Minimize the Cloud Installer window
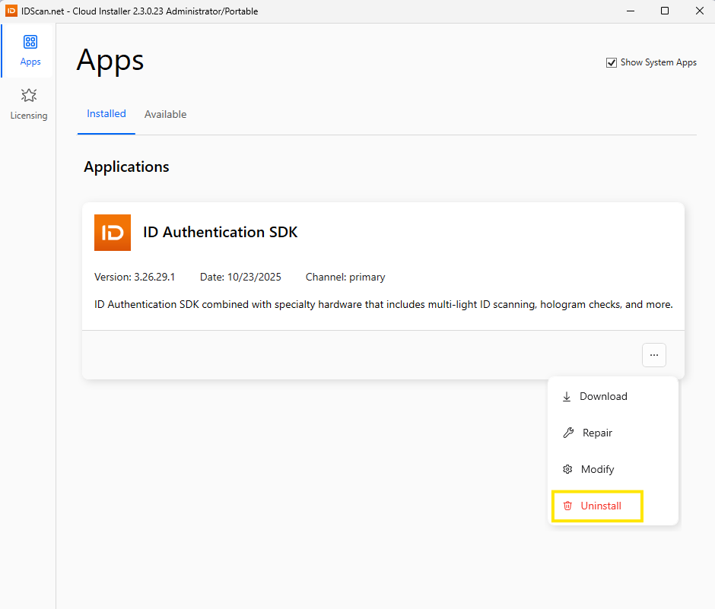 (631, 11)
